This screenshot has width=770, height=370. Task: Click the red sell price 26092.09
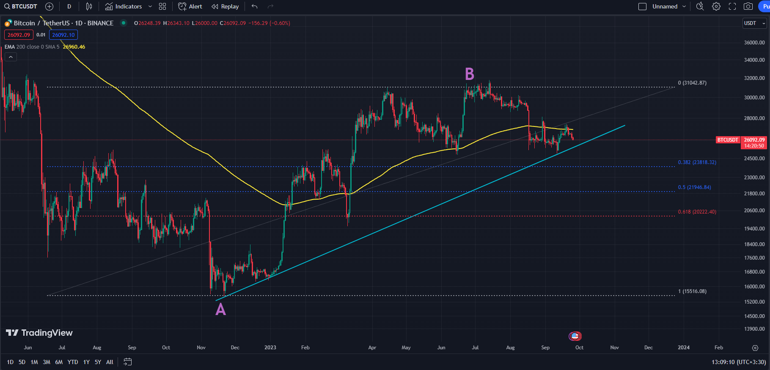(x=19, y=35)
